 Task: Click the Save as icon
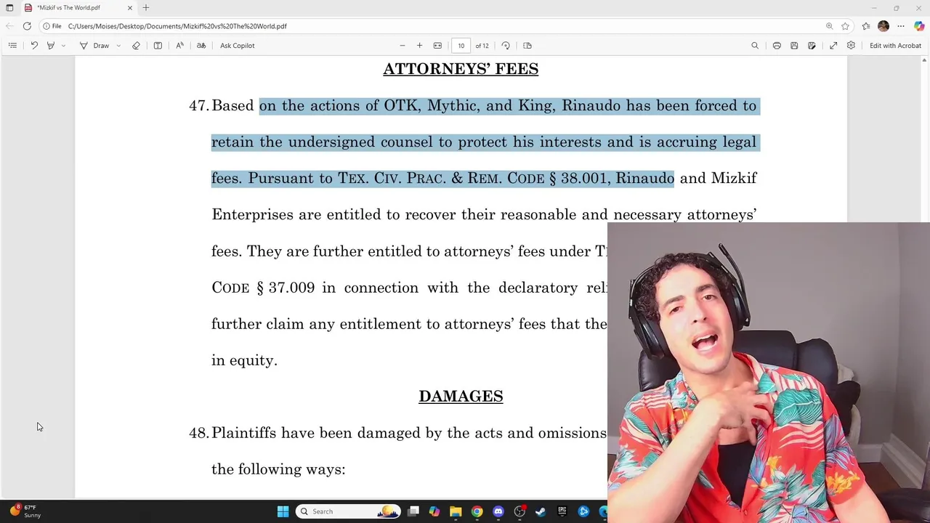pos(812,45)
